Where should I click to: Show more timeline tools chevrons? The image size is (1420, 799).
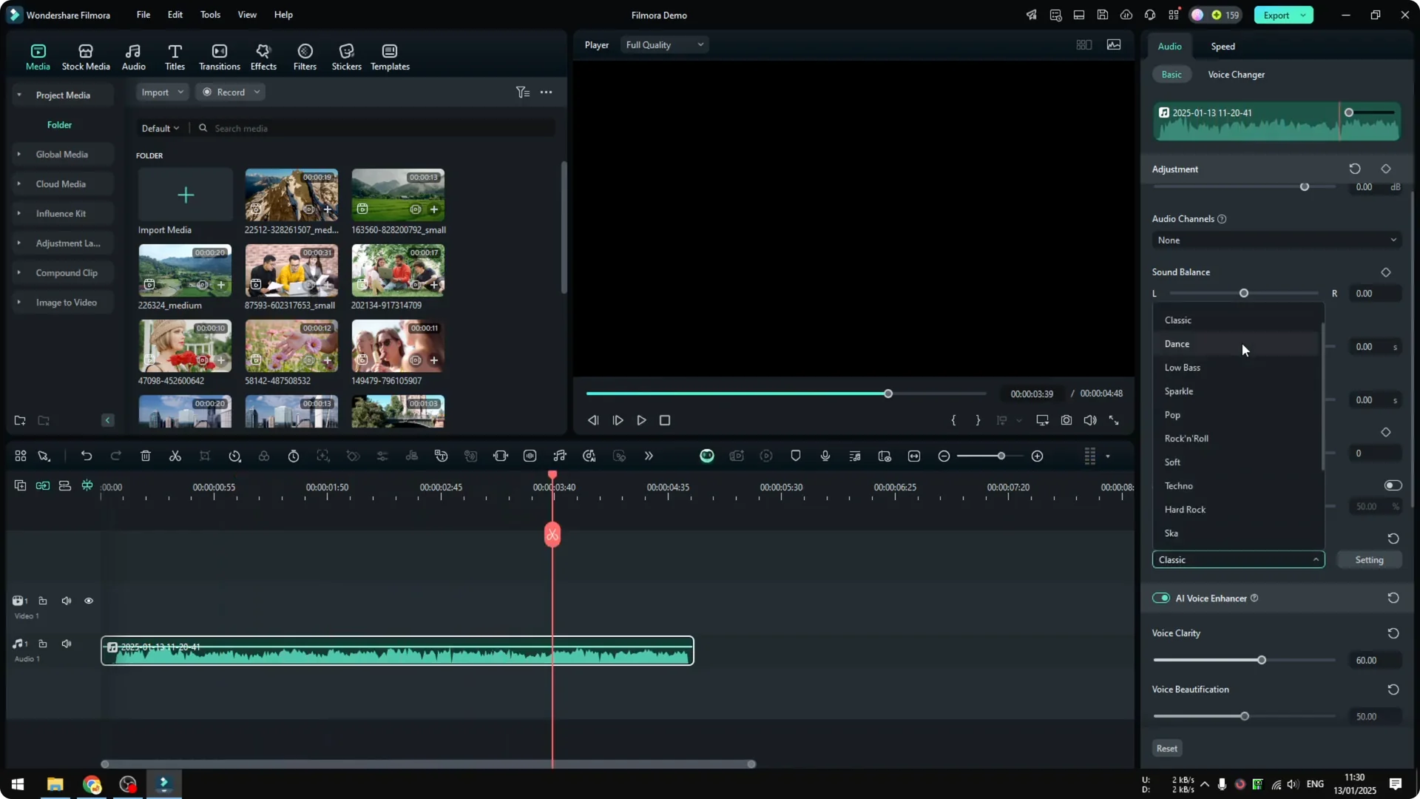tap(649, 456)
